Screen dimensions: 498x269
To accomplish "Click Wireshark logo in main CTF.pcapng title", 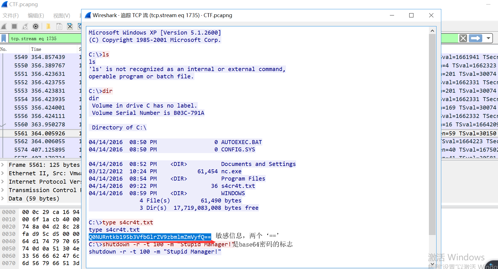I will click(4, 4).
